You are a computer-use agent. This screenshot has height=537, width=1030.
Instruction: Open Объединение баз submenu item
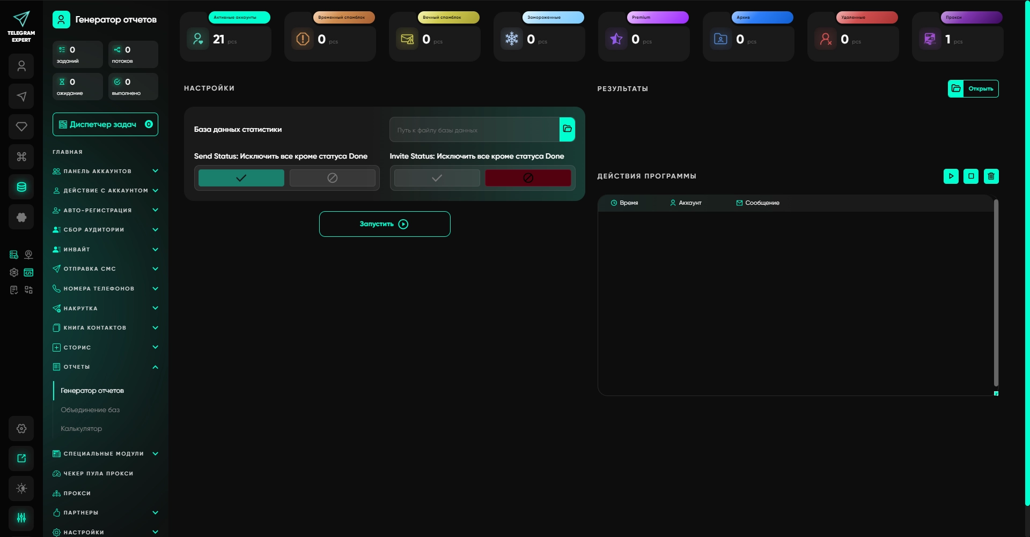tap(90, 410)
